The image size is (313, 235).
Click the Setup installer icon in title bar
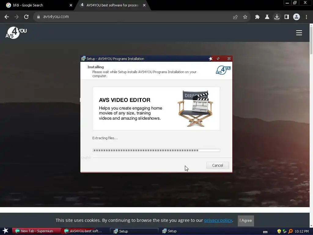point(83,58)
